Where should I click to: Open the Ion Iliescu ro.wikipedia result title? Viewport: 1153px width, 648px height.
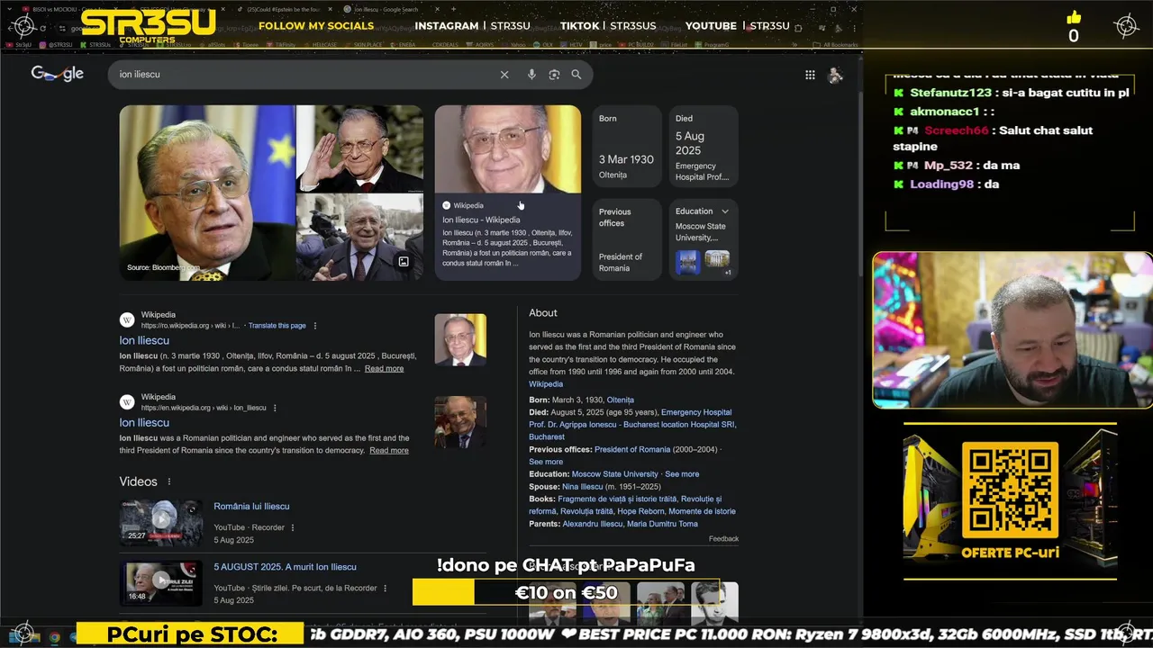[x=144, y=341]
